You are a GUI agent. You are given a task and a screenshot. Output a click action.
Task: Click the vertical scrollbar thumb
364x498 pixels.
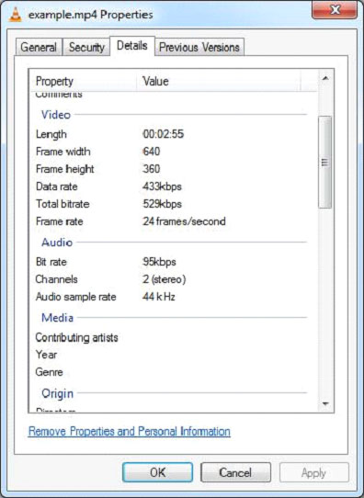tap(324, 162)
